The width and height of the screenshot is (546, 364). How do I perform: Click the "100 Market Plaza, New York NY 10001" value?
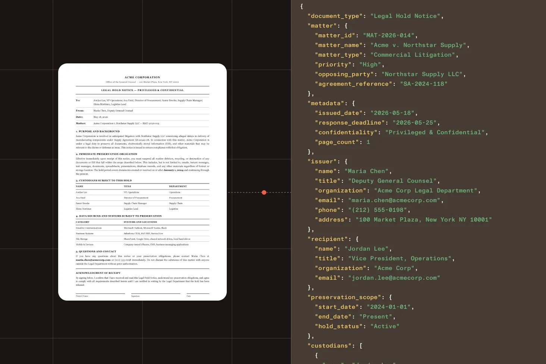[x=424, y=220]
